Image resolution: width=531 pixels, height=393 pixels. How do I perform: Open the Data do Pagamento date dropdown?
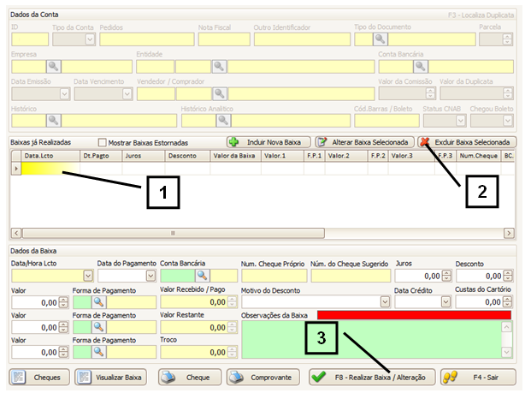tap(150, 276)
